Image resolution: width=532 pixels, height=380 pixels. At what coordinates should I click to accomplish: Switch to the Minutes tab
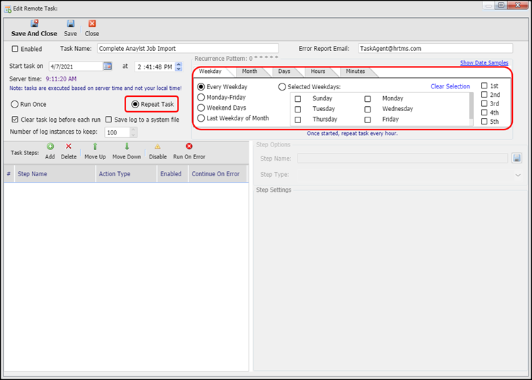(x=355, y=71)
